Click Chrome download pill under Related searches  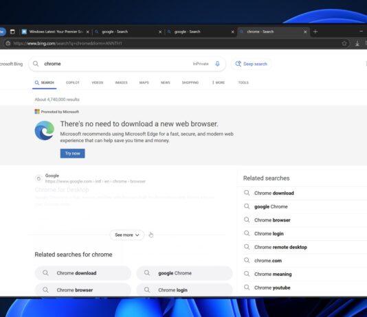click(x=83, y=273)
